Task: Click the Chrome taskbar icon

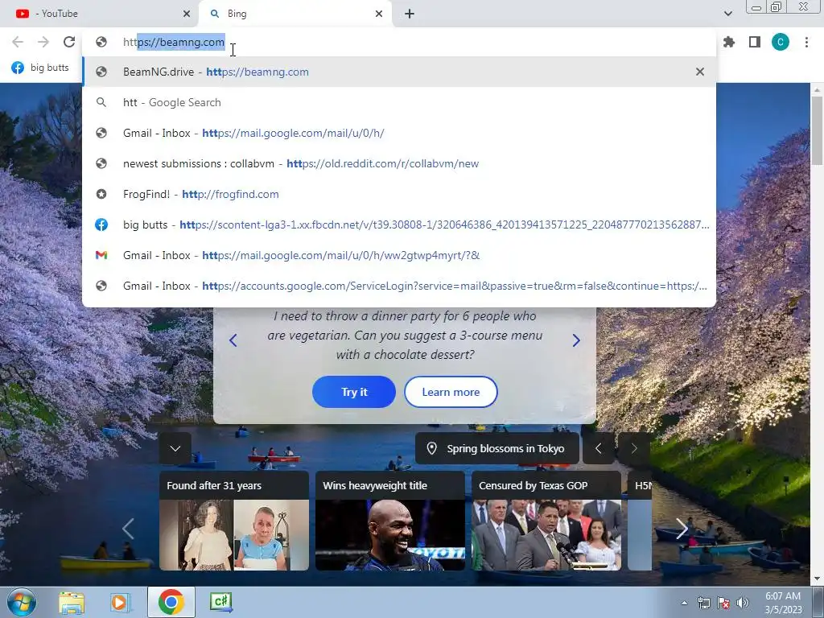Action: (x=171, y=602)
